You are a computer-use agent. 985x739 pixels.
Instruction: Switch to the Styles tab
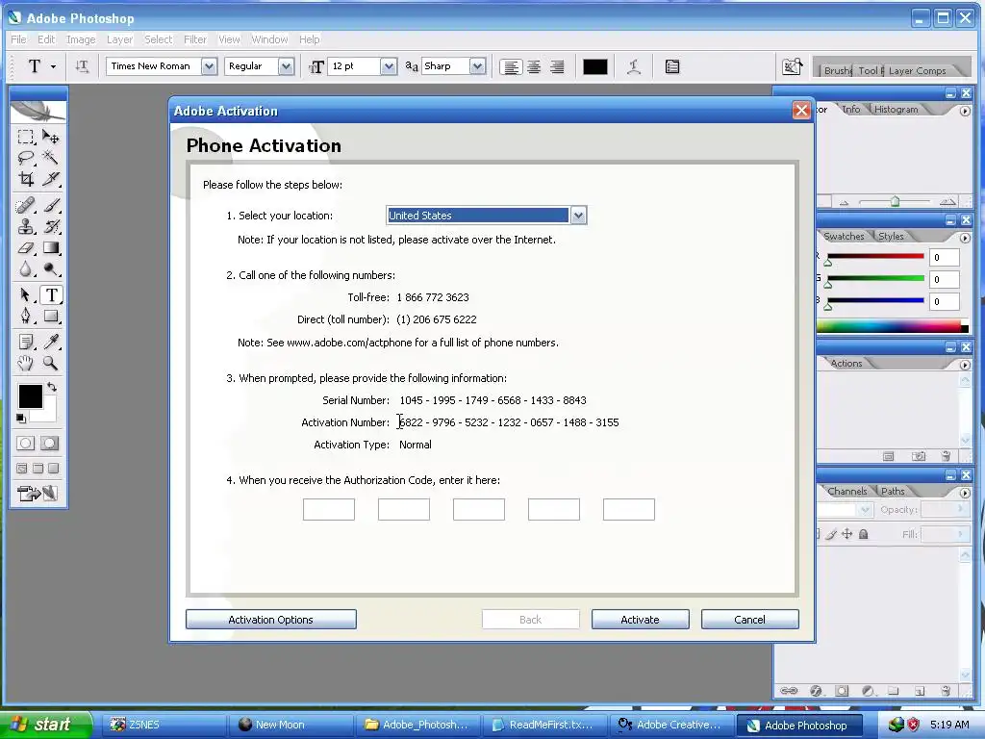(x=891, y=237)
